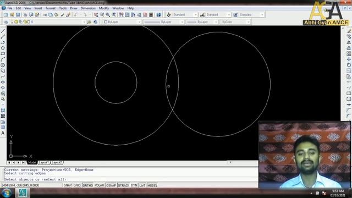Select the Ellipse draw tool
Screen dimensions: 352x198
click(3, 82)
